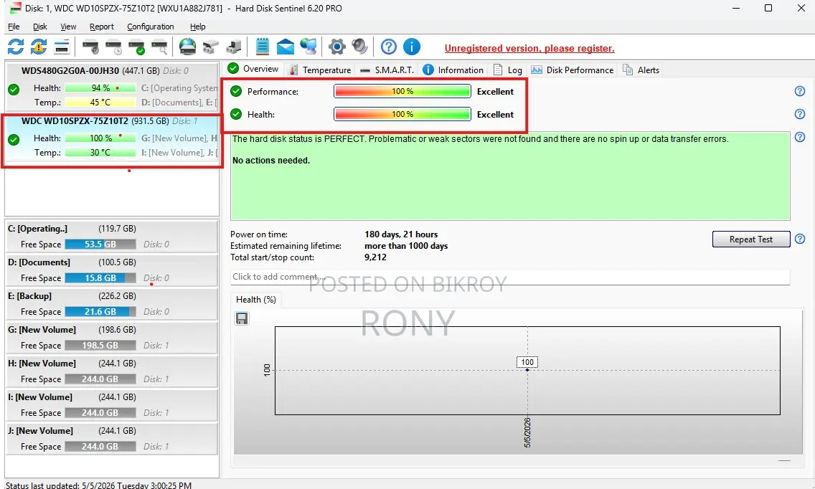
Task: Click the drive with magnifying glass icon
Action: click(159, 47)
